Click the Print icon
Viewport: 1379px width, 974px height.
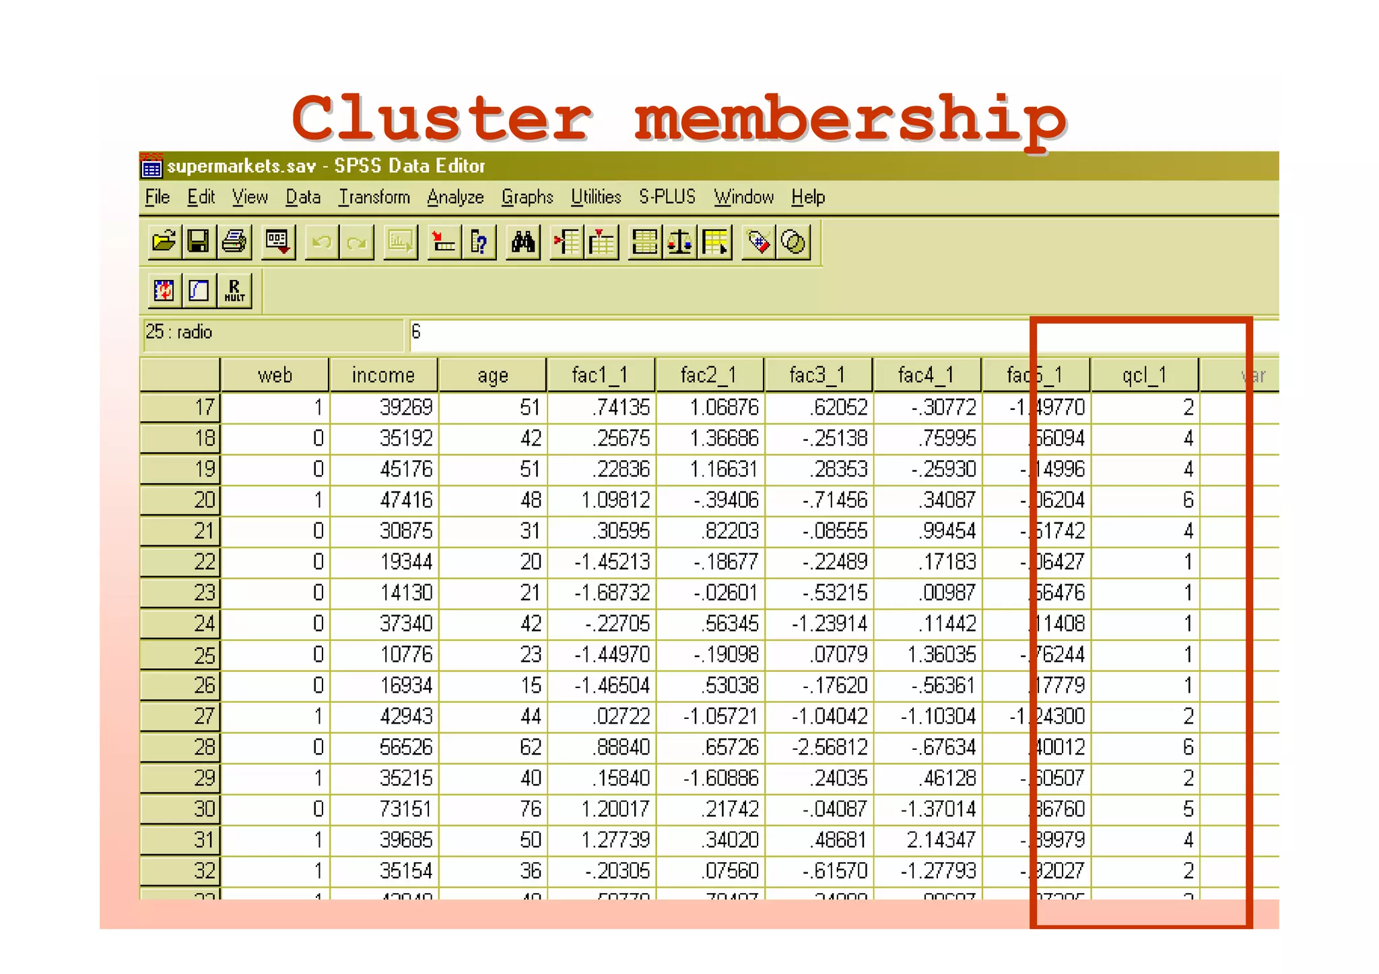(x=234, y=242)
